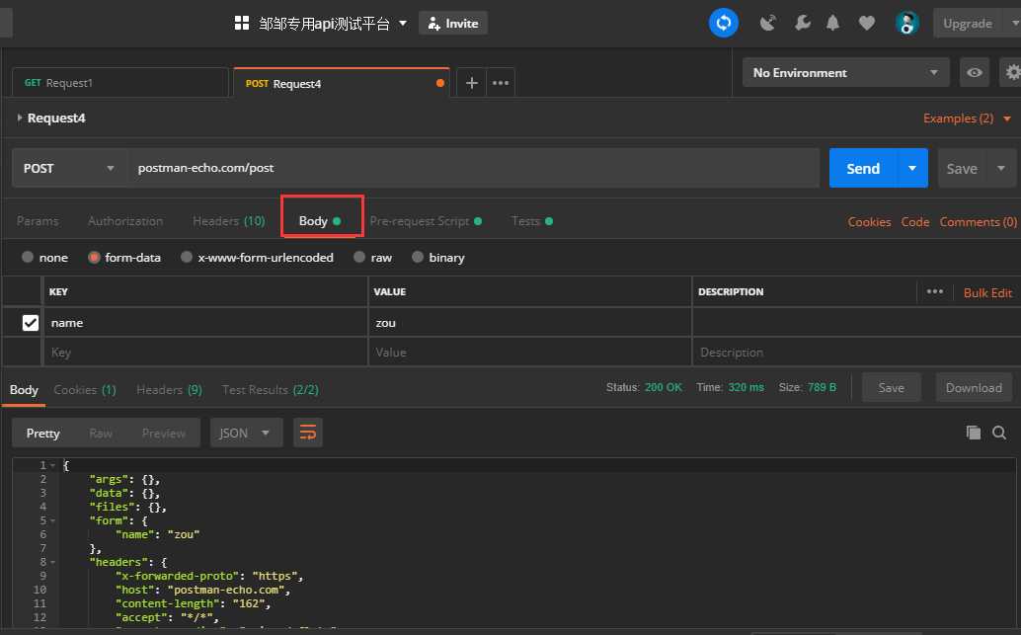Open the Comments (0) link
Image resolution: width=1021 pixels, height=635 pixels.
click(x=978, y=221)
